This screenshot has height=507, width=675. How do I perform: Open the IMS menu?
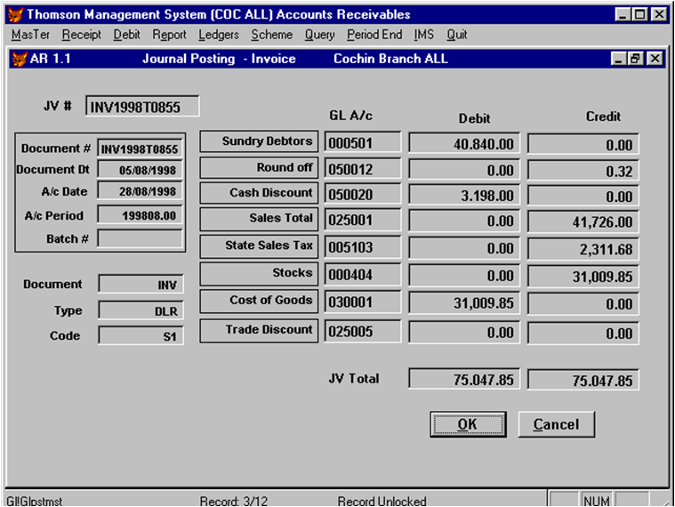[424, 35]
